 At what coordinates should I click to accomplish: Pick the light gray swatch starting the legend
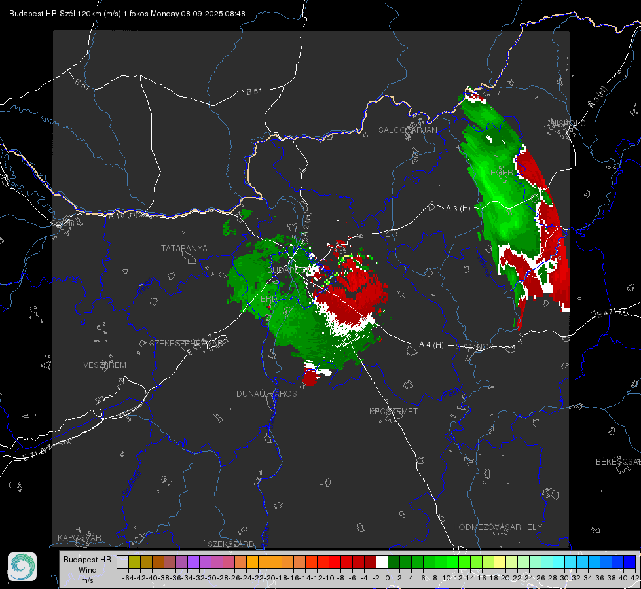coord(122,562)
